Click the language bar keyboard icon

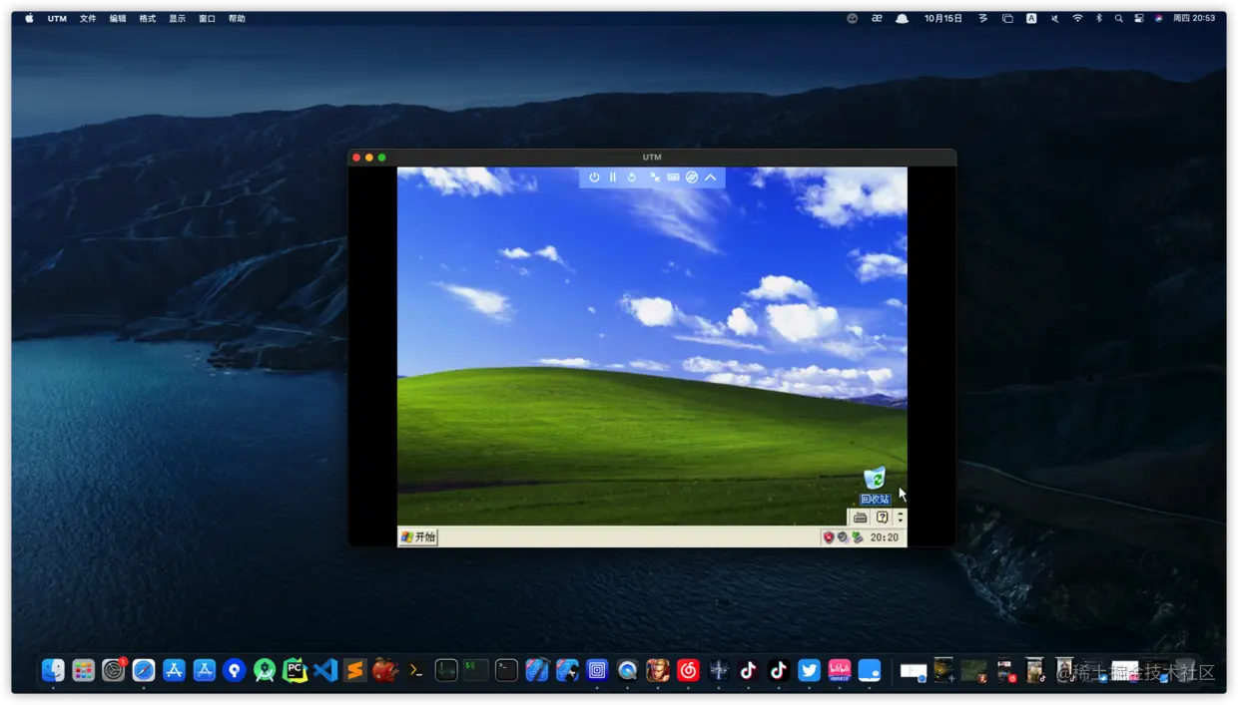pos(860,518)
